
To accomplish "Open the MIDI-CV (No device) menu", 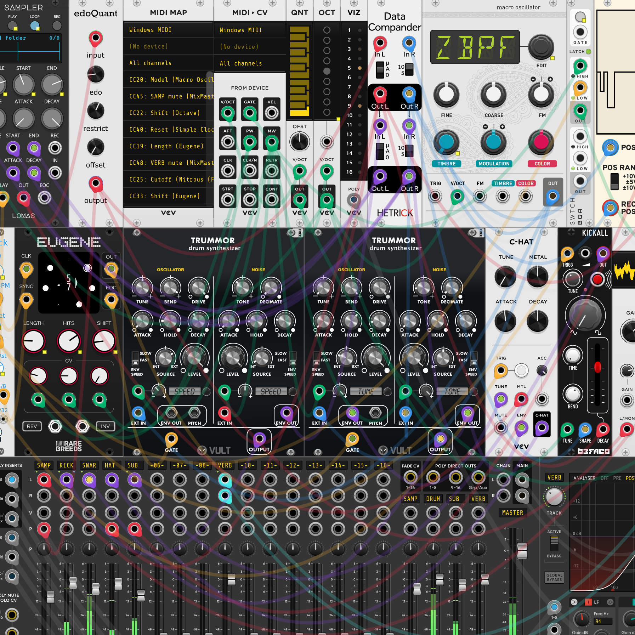I will pos(250,47).
